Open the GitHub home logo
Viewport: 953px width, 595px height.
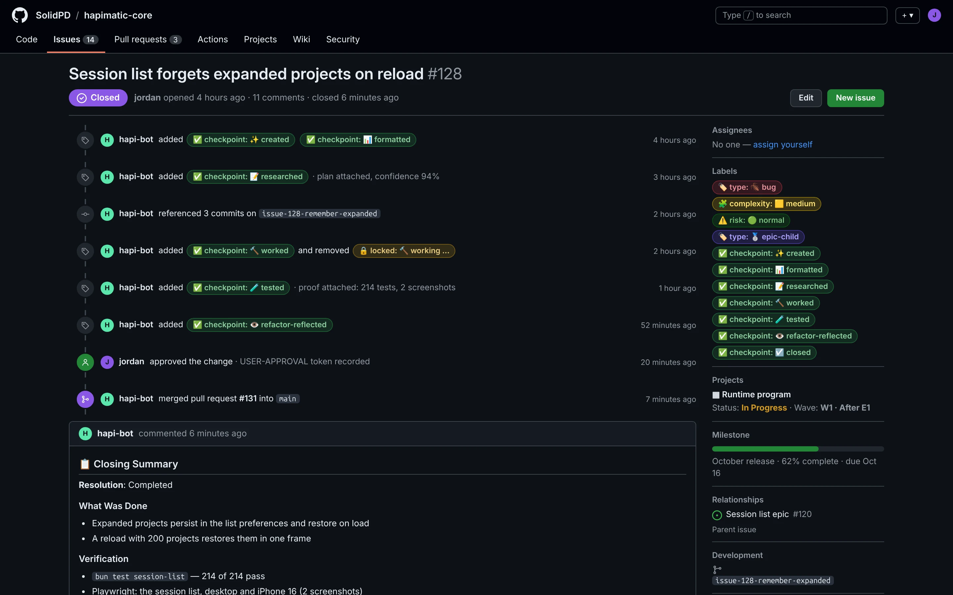click(x=20, y=15)
